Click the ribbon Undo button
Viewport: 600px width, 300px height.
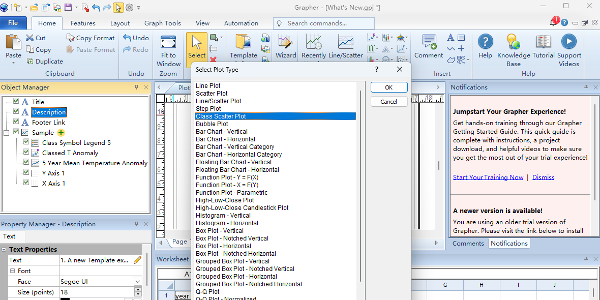coord(136,38)
